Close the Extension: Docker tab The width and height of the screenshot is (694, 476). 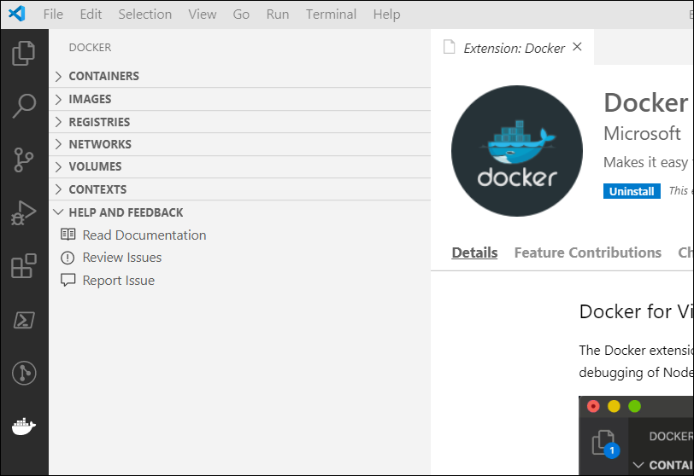(x=577, y=47)
